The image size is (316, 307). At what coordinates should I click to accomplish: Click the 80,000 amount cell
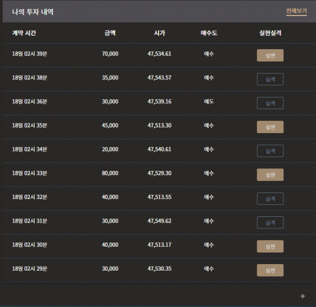[x=110, y=173]
